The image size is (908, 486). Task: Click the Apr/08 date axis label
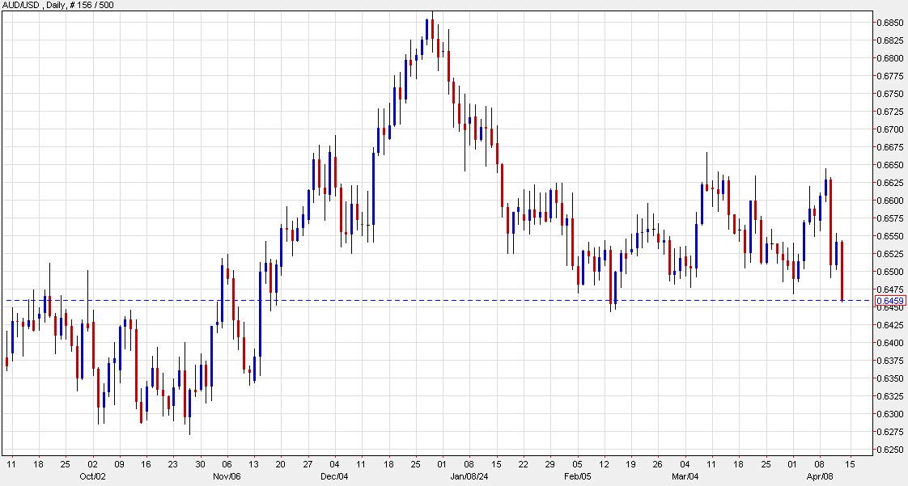[821, 477]
